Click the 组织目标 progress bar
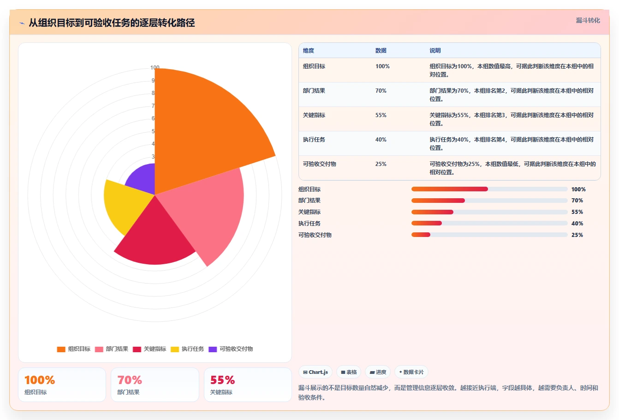619x420 pixels. [489, 189]
